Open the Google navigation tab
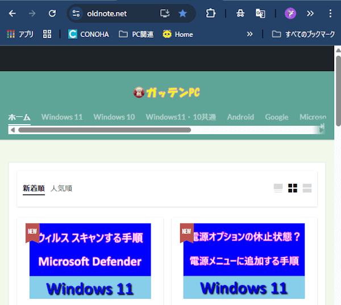The height and width of the screenshot is (305, 341). coord(277,117)
